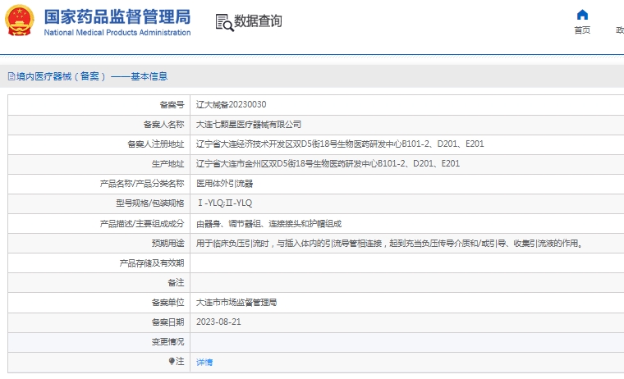Click the 备案人注册地址 row label
The height and width of the screenshot is (379, 624).
(x=156, y=144)
